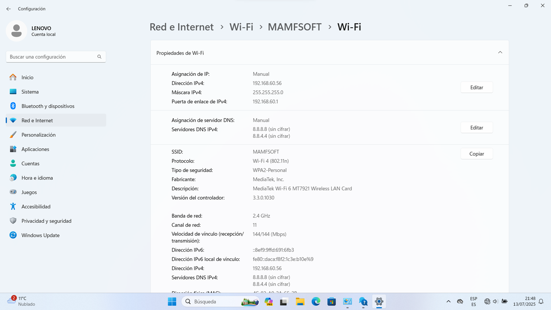Image resolution: width=551 pixels, height=310 pixels.
Task: Open Aplicaciones using its icon
Action: point(13,149)
